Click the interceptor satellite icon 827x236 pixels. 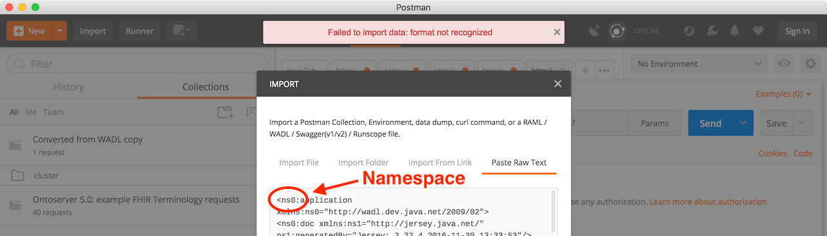594,31
